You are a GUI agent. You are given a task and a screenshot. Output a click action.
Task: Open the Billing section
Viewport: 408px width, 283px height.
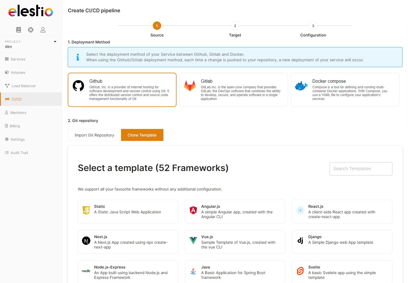click(15, 126)
